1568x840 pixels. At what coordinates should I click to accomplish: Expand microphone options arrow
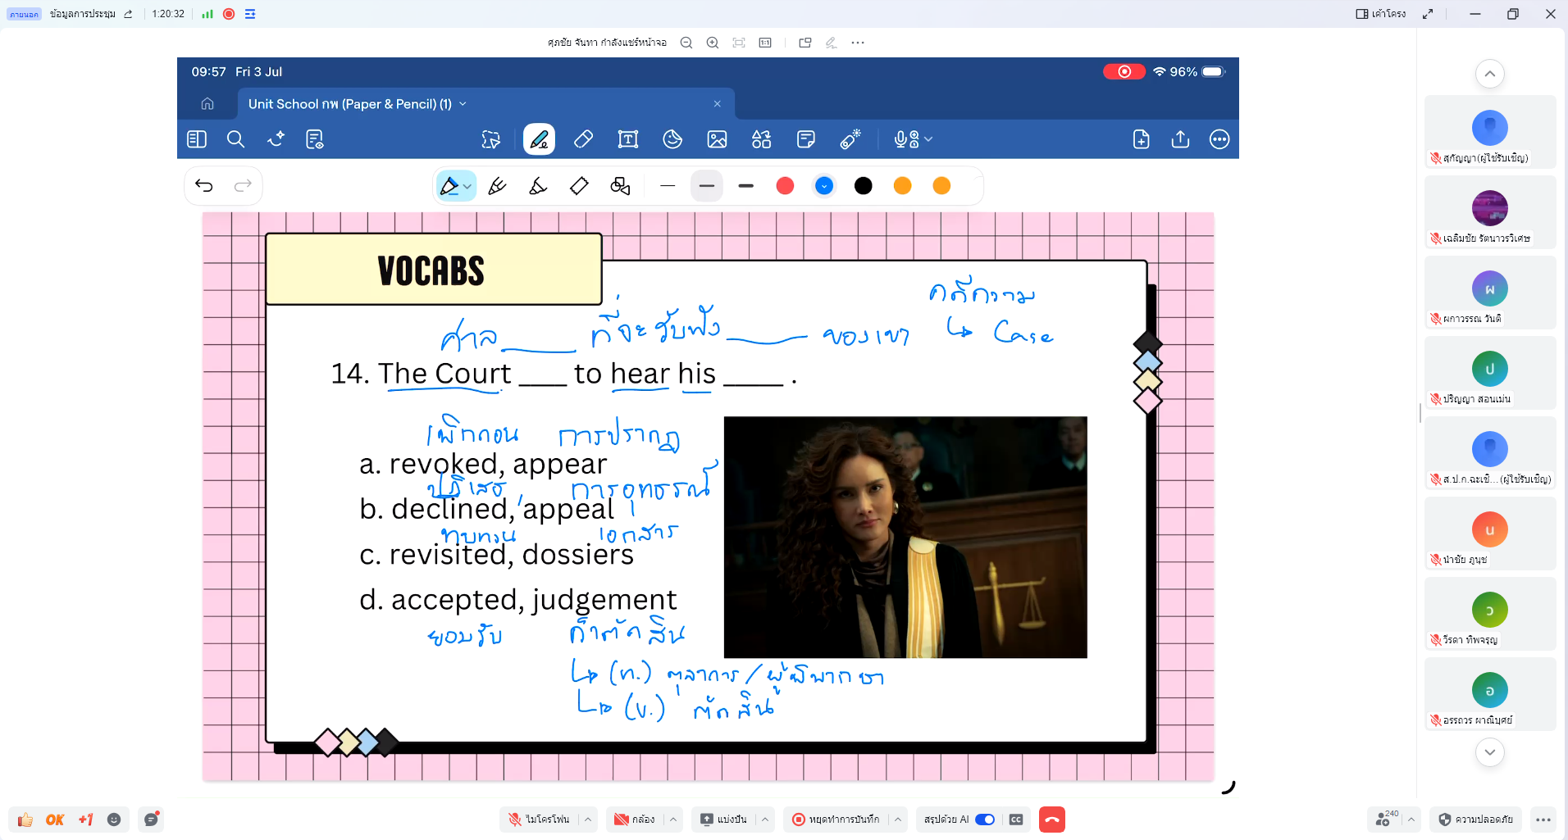pos(588,820)
